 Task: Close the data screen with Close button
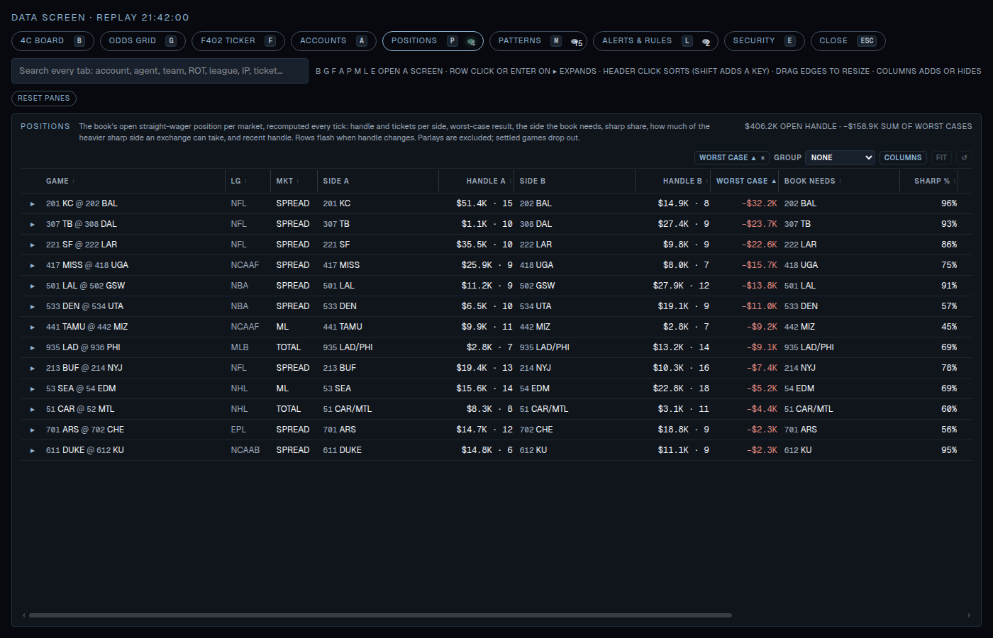[848, 41]
